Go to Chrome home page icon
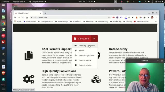The width and height of the screenshot is (165, 92). (x=27, y=18)
